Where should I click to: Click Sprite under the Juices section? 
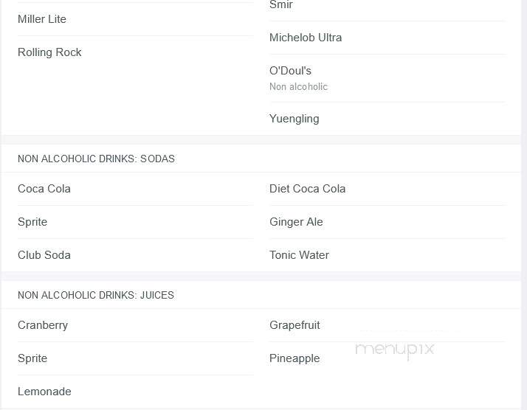pos(32,358)
